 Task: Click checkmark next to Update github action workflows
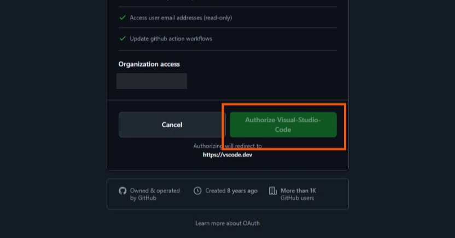(122, 39)
